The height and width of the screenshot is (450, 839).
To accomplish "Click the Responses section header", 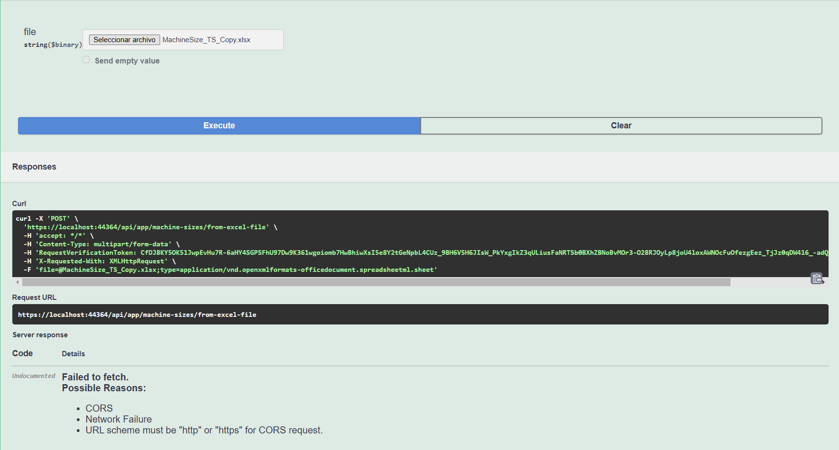I will pyautogui.click(x=34, y=167).
